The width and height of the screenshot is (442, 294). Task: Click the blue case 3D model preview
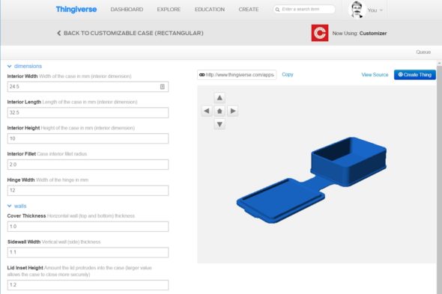[312, 180]
